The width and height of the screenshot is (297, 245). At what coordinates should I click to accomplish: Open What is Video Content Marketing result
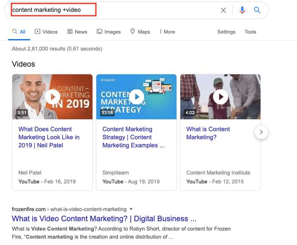pos(104,219)
